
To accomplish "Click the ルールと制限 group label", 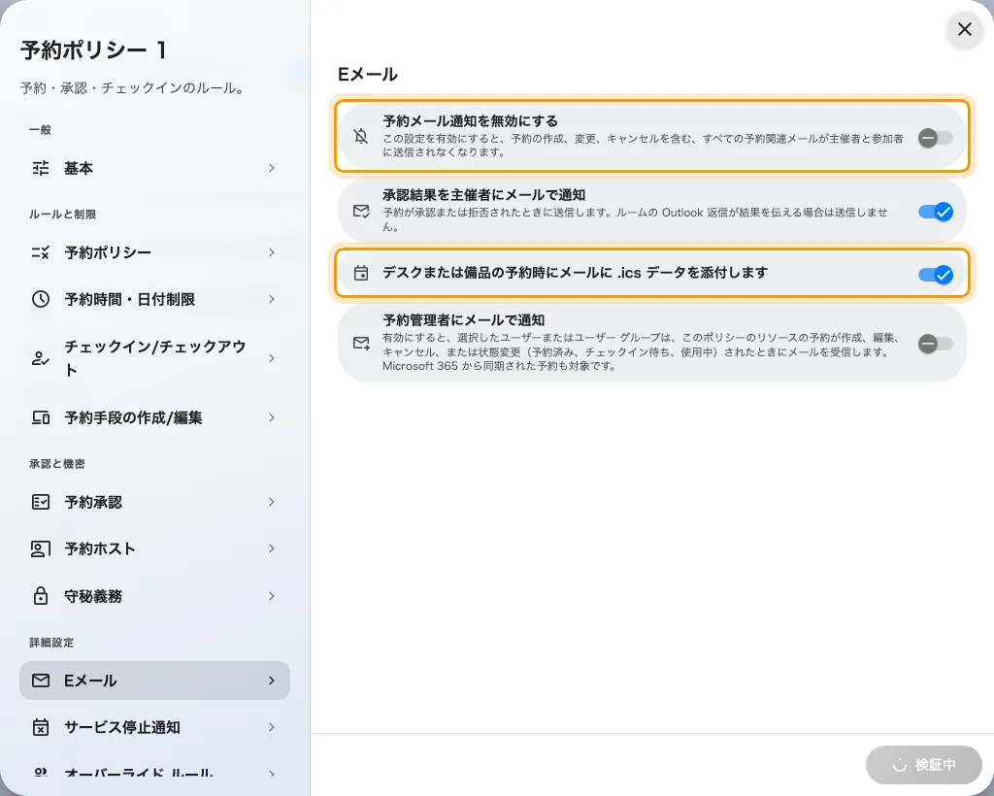I will (x=63, y=215).
